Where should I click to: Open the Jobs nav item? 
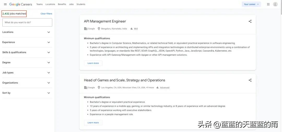tap(71, 4)
